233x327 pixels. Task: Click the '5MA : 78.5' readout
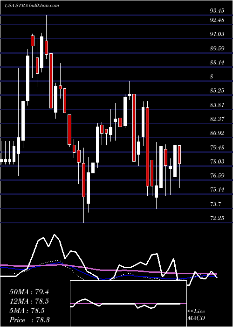(27, 311)
